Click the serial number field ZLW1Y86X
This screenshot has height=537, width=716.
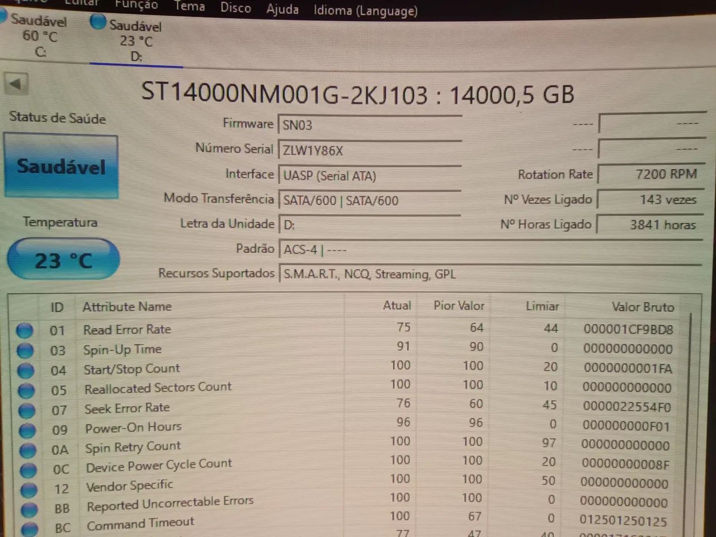[370, 150]
